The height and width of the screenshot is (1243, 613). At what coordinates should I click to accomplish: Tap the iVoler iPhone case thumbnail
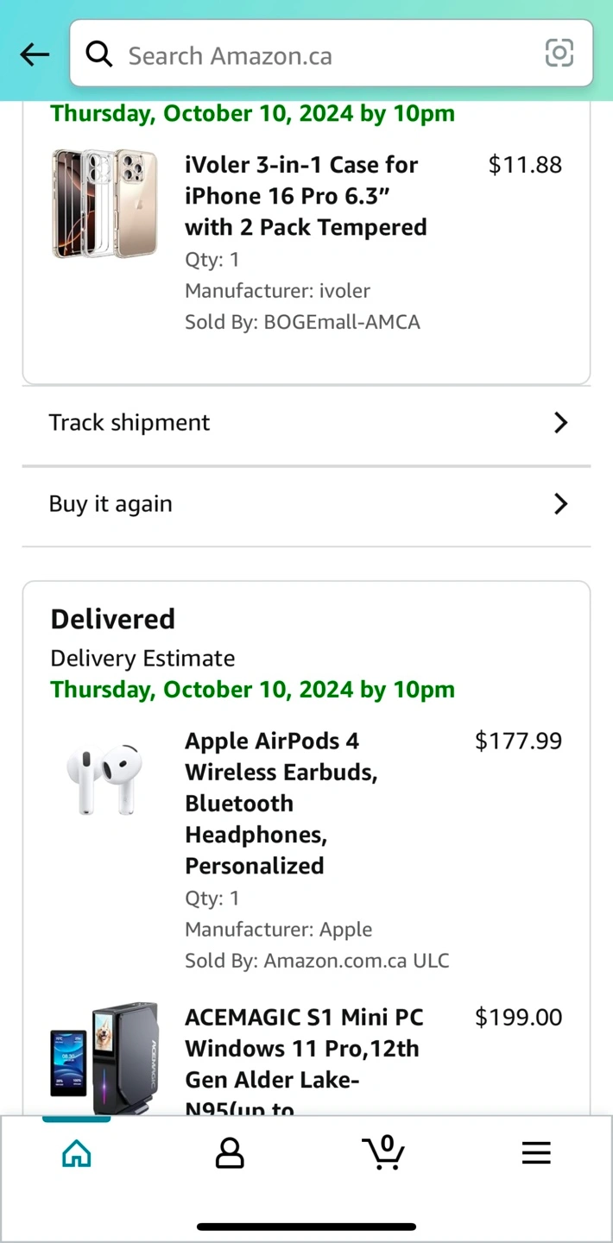tap(104, 203)
